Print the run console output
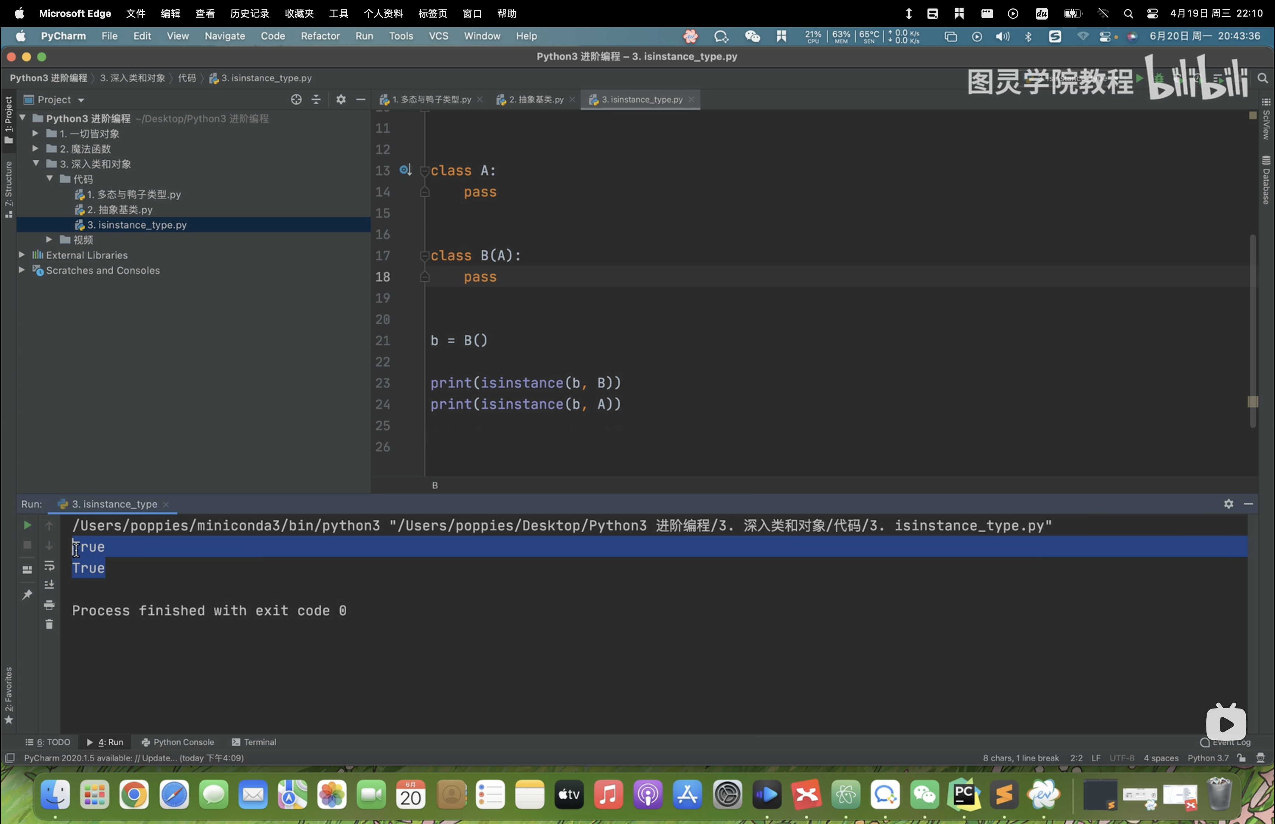This screenshot has height=824, width=1275. click(x=49, y=605)
